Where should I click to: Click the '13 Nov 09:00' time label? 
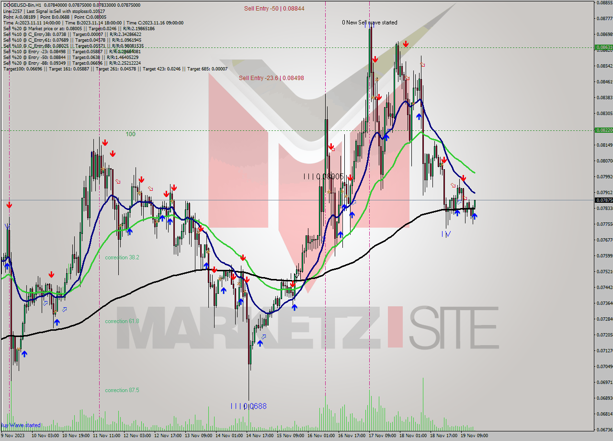pyautogui.click(x=199, y=436)
